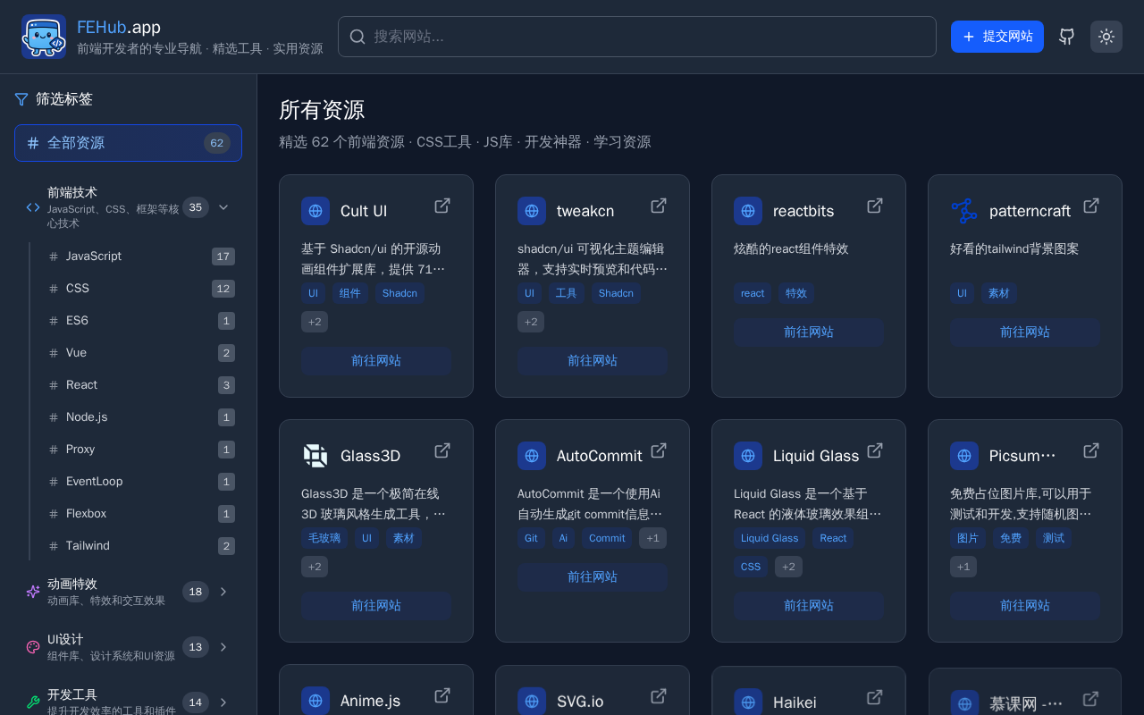Collapse the 前端技术 category chevron
The height and width of the screenshot is (715, 1144).
[223, 207]
